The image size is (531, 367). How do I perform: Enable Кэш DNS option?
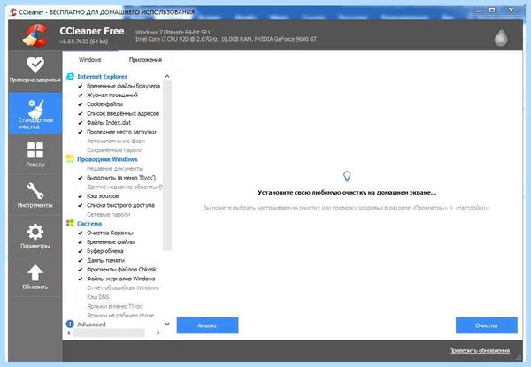[98, 296]
